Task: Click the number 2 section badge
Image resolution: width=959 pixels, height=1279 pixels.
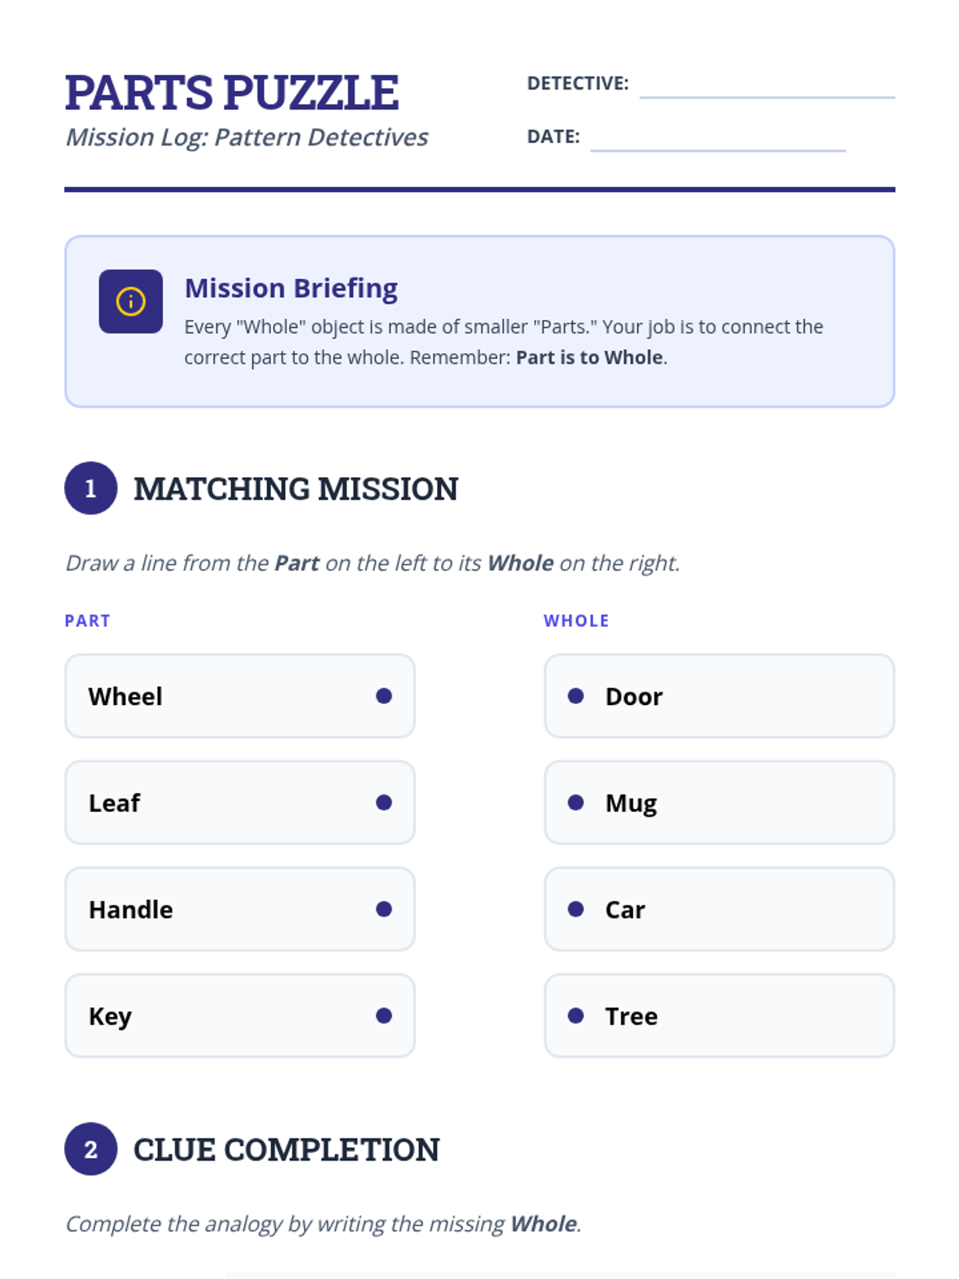Action: (x=90, y=1149)
